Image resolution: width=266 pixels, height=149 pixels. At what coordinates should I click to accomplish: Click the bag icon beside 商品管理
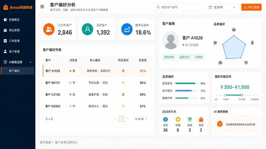coord(5,30)
